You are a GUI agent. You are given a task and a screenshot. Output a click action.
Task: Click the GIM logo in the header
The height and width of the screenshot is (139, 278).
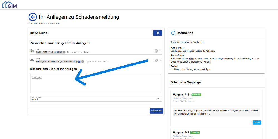pos(9,5)
